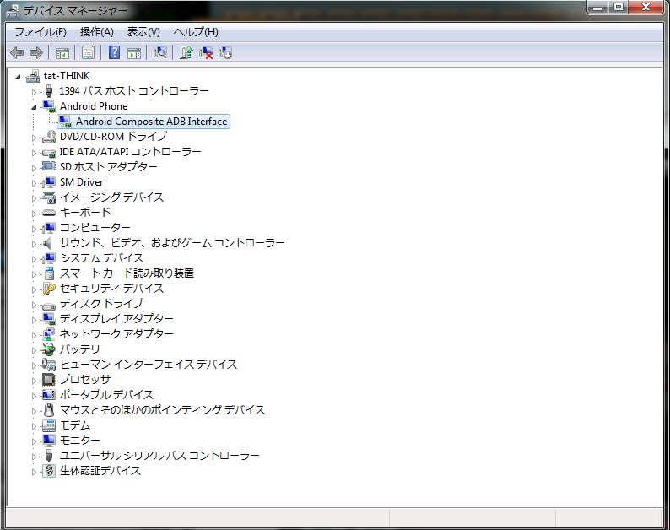Screen dimensions: 670x530
Task: Select the プロセッサ label
Action: (85, 379)
